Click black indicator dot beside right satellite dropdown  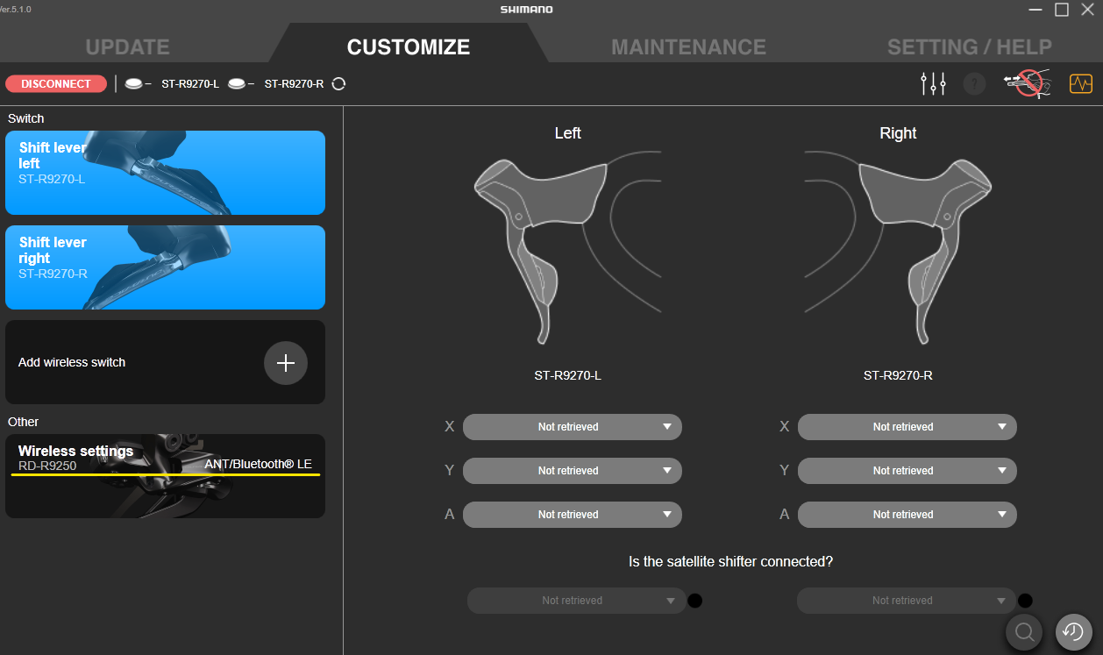coord(1025,601)
